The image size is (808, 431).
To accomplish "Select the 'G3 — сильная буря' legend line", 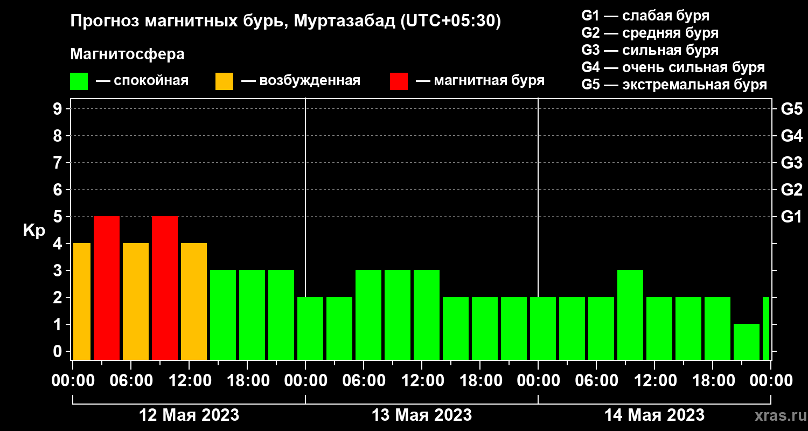I will (x=650, y=50).
